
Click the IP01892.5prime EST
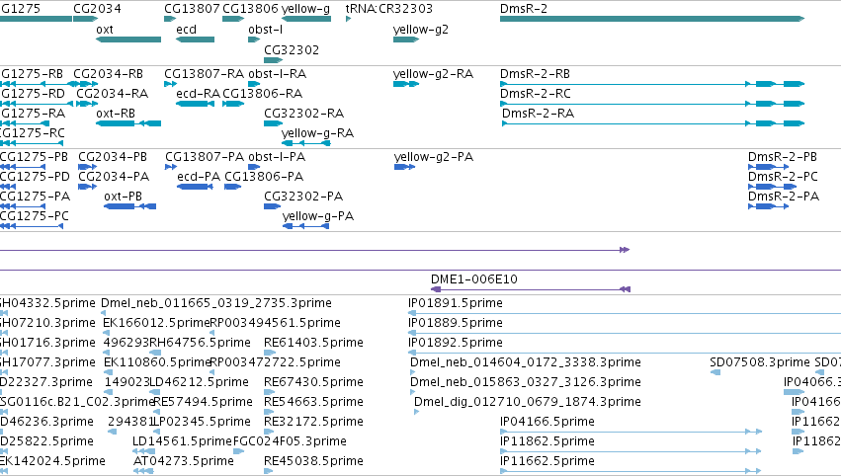click(x=625, y=353)
